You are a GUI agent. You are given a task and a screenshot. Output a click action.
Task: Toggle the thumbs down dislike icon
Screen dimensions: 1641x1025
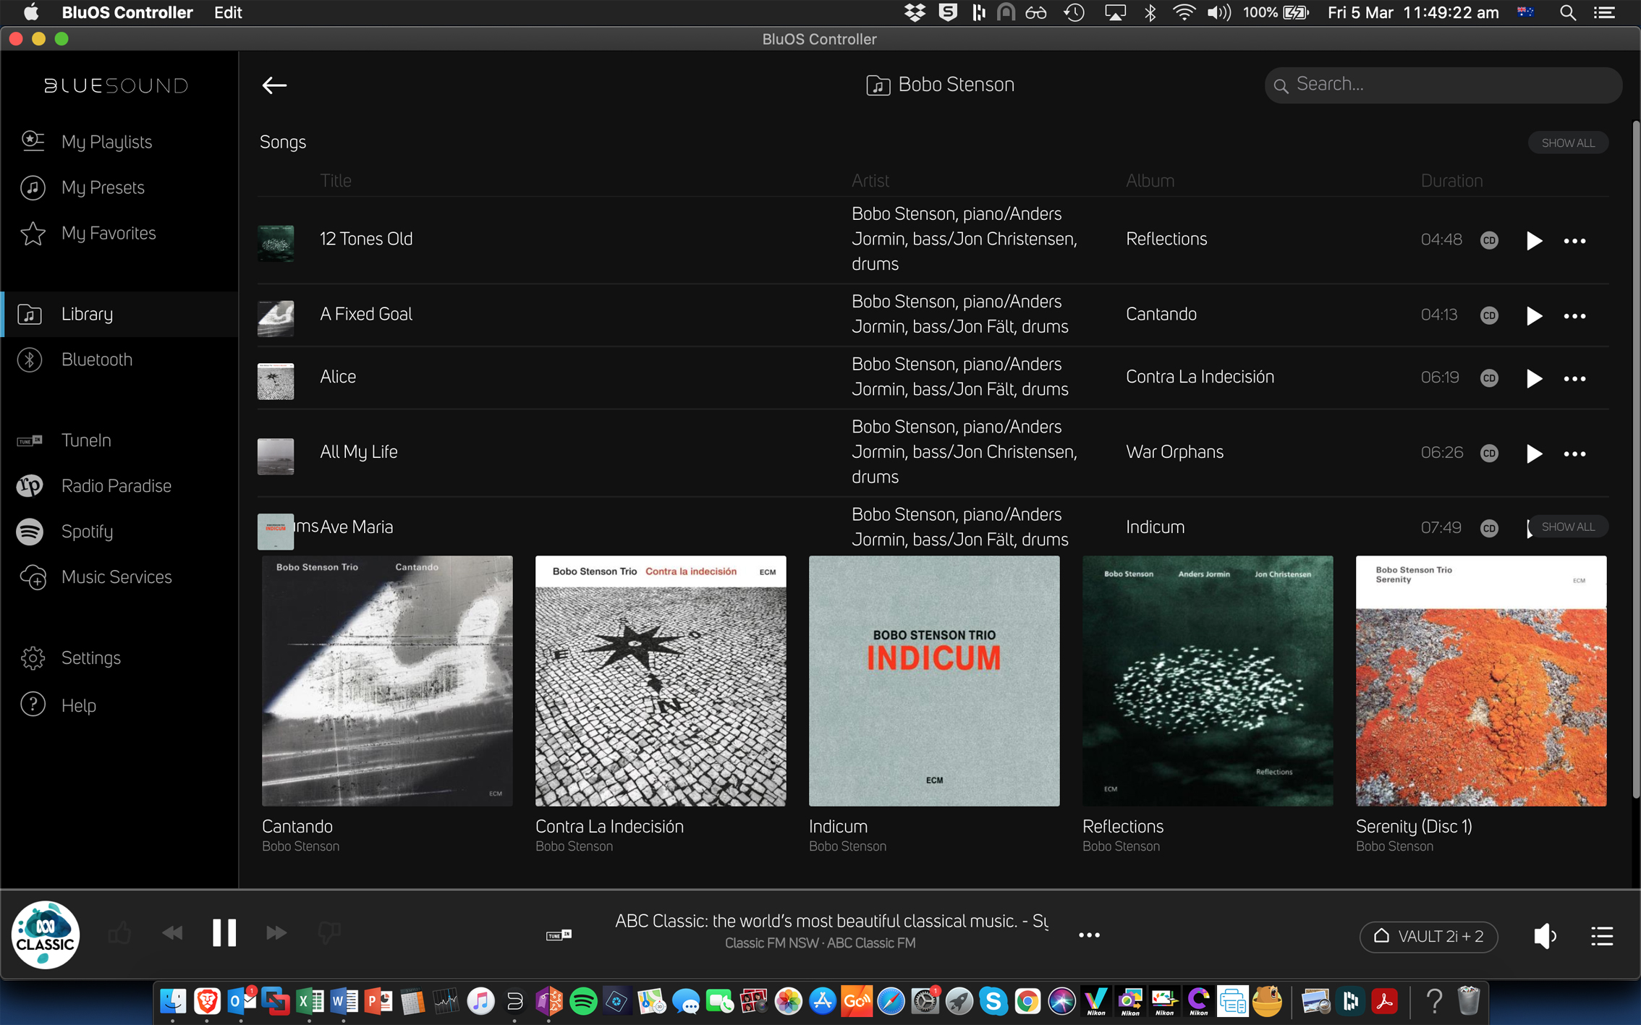(329, 933)
